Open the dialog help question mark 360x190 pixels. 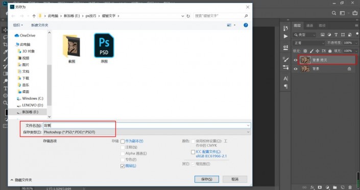tap(246, 25)
